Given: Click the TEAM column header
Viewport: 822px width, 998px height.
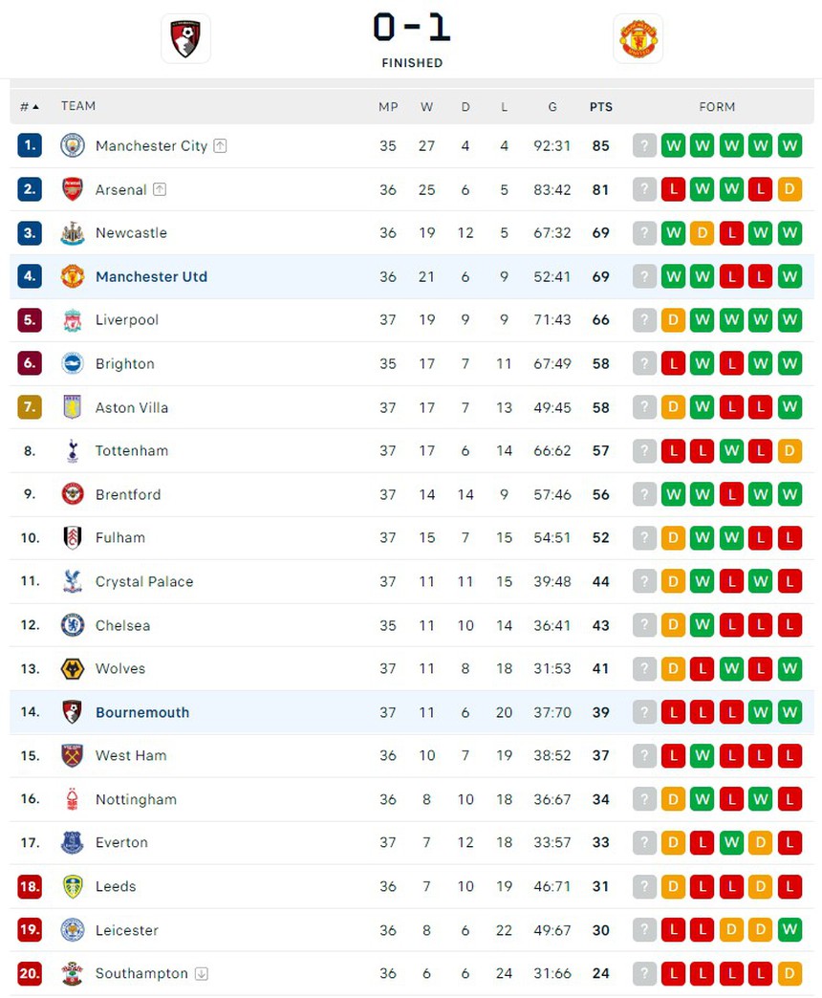Looking at the screenshot, I should pos(78,106).
